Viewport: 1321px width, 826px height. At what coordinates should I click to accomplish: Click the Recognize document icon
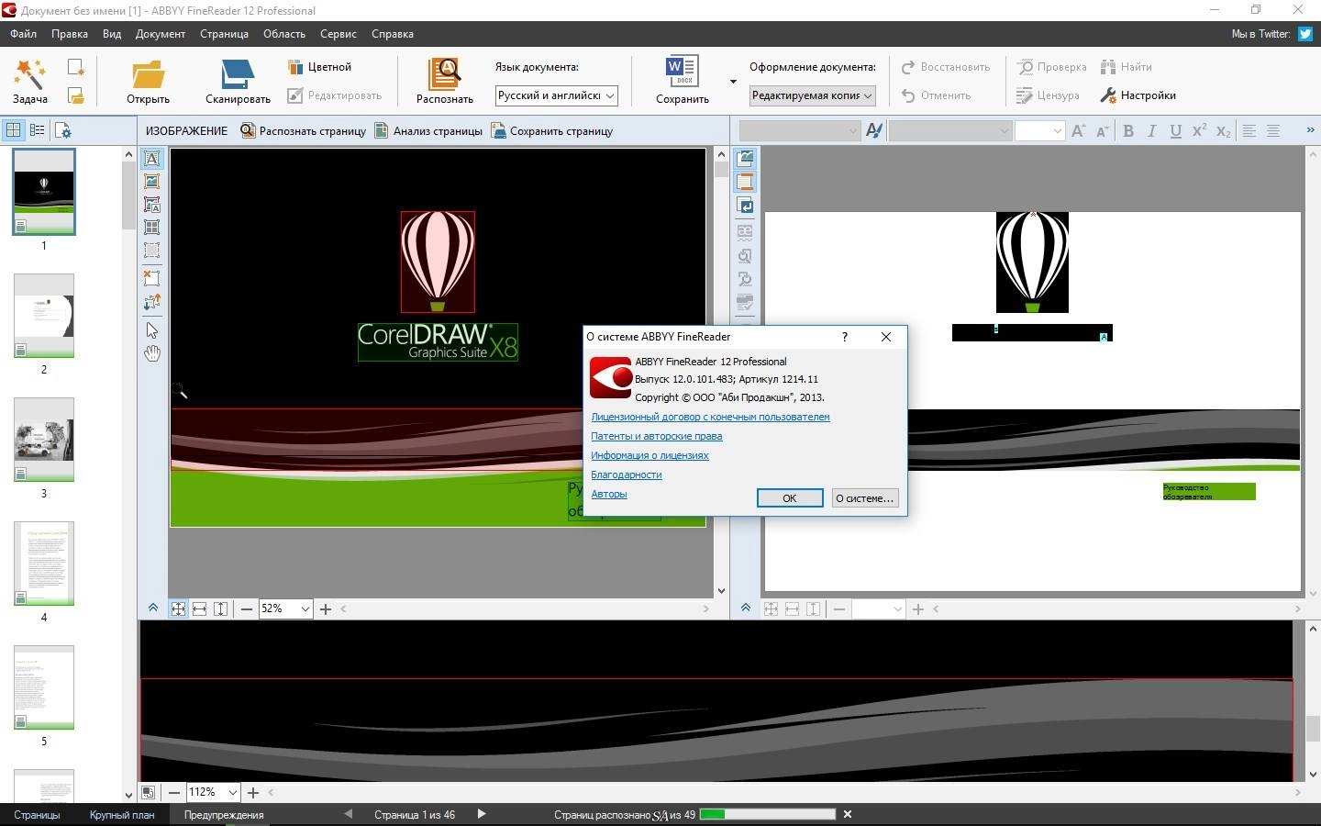coord(444,74)
